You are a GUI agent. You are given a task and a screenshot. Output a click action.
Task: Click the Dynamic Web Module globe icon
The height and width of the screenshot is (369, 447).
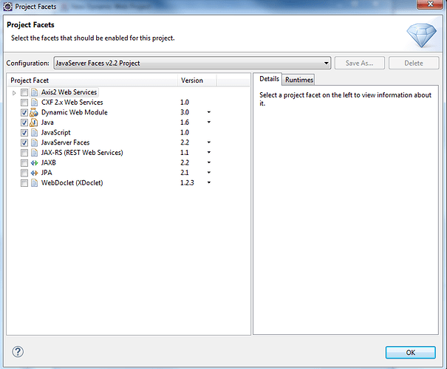tap(34, 112)
